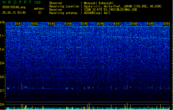
Task: Click the 0346 time marker
Action: (x=101, y=24)
